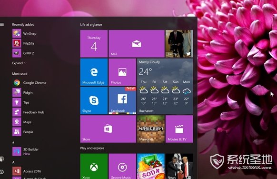Launch the Minecraft tile
The height and width of the screenshot is (179, 277).
click(151, 129)
